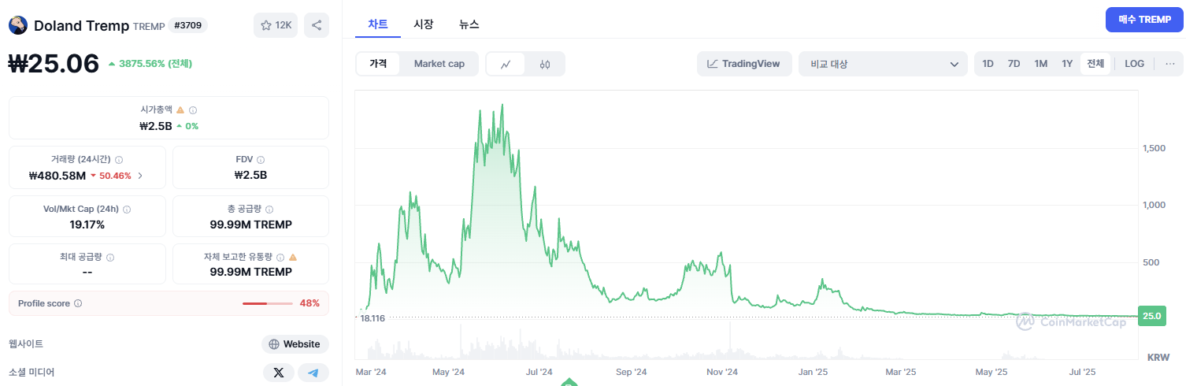Click the globe icon on Website button
This screenshot has width=1186, height=386.
(x=274, y=344)
